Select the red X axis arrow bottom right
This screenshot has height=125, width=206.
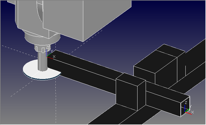190,113
